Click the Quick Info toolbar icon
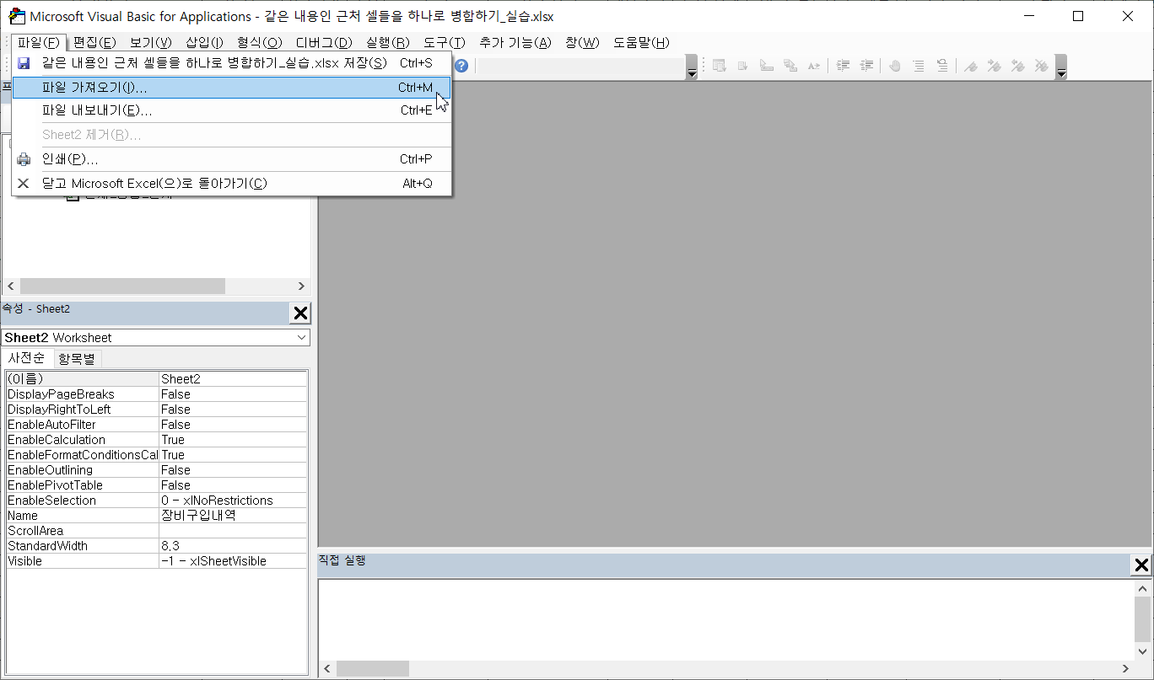 pos(767,66)
